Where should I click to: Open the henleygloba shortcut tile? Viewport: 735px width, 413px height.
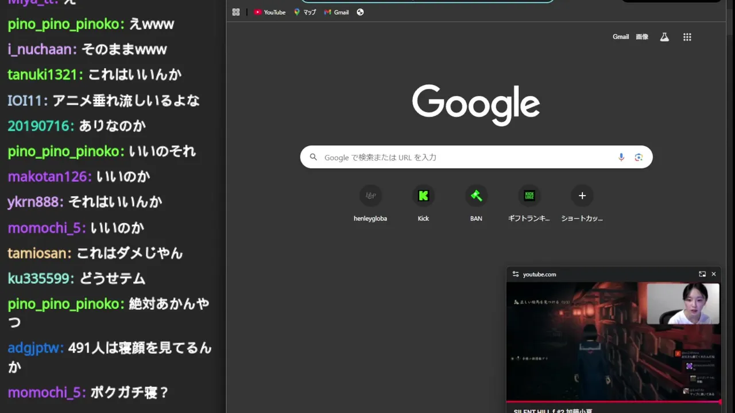[370, 204]
